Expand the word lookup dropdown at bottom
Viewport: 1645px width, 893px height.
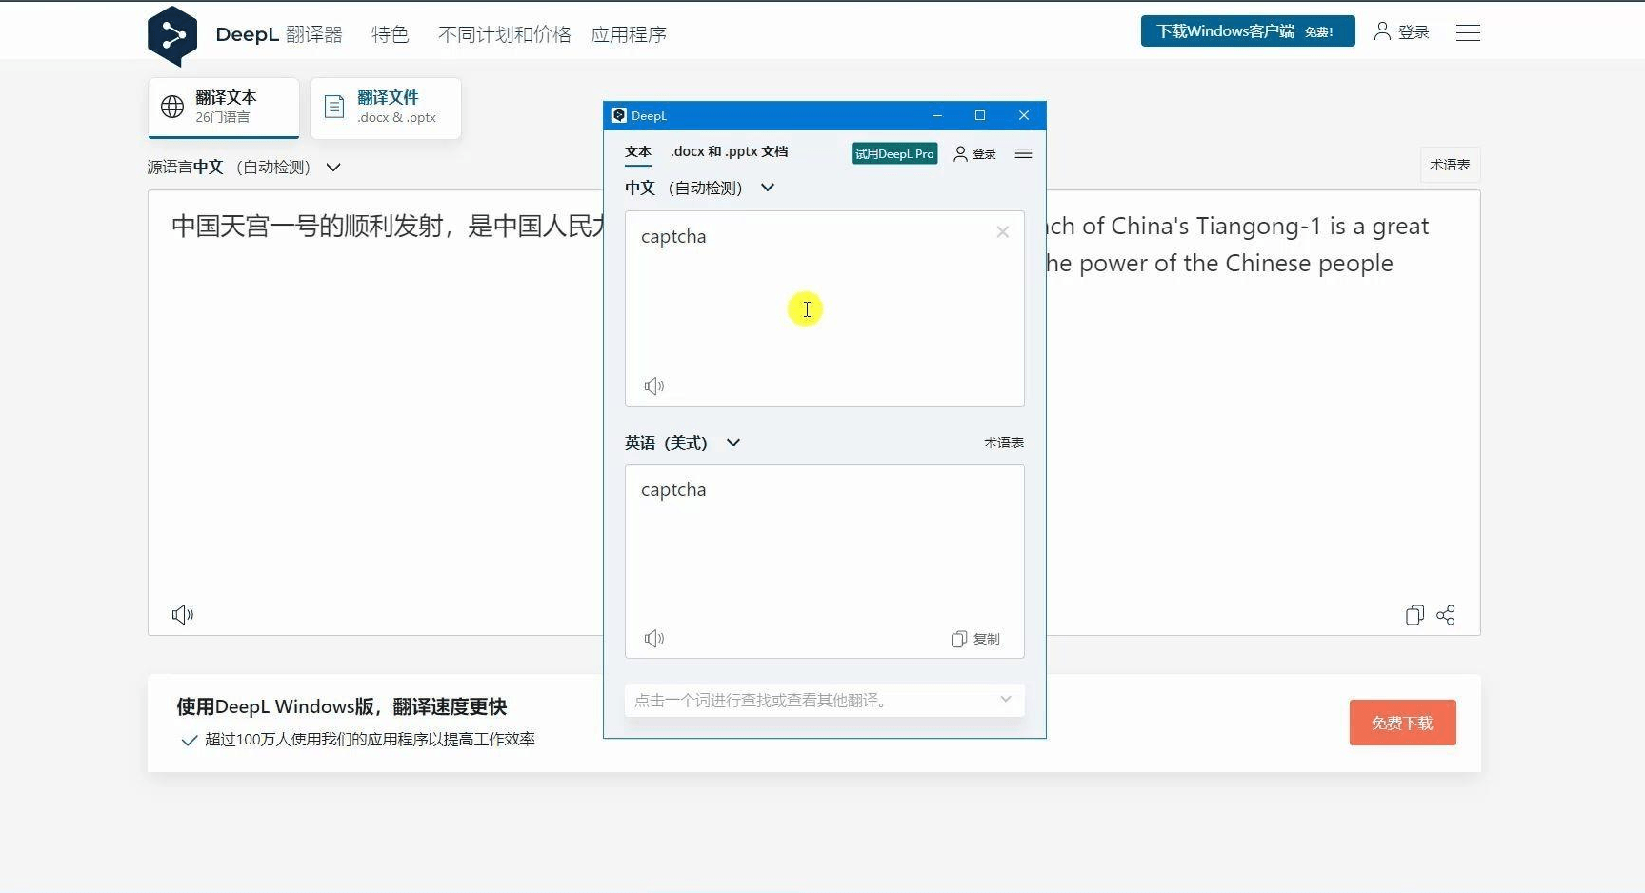(1005, 700)
